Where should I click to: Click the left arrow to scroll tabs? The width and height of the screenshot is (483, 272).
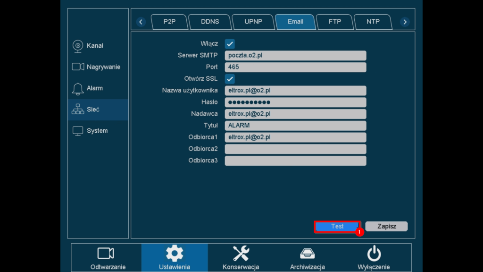[141, 21]
